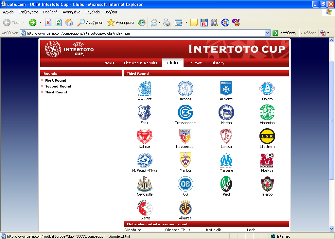This screenshot has height=239, width=335.
Task: Click the Auxerre club crest
Action: click(226, 88)
